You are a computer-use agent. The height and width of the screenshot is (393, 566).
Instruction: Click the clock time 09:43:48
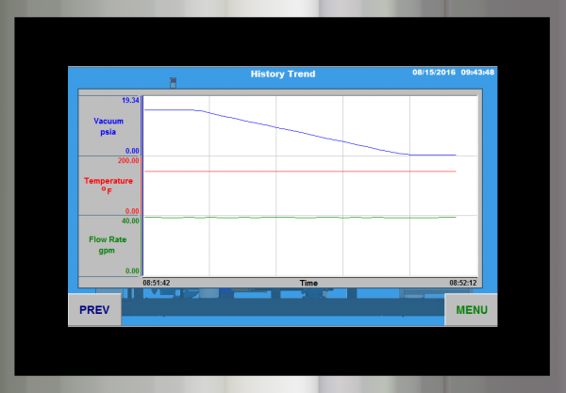pos(478,73)
